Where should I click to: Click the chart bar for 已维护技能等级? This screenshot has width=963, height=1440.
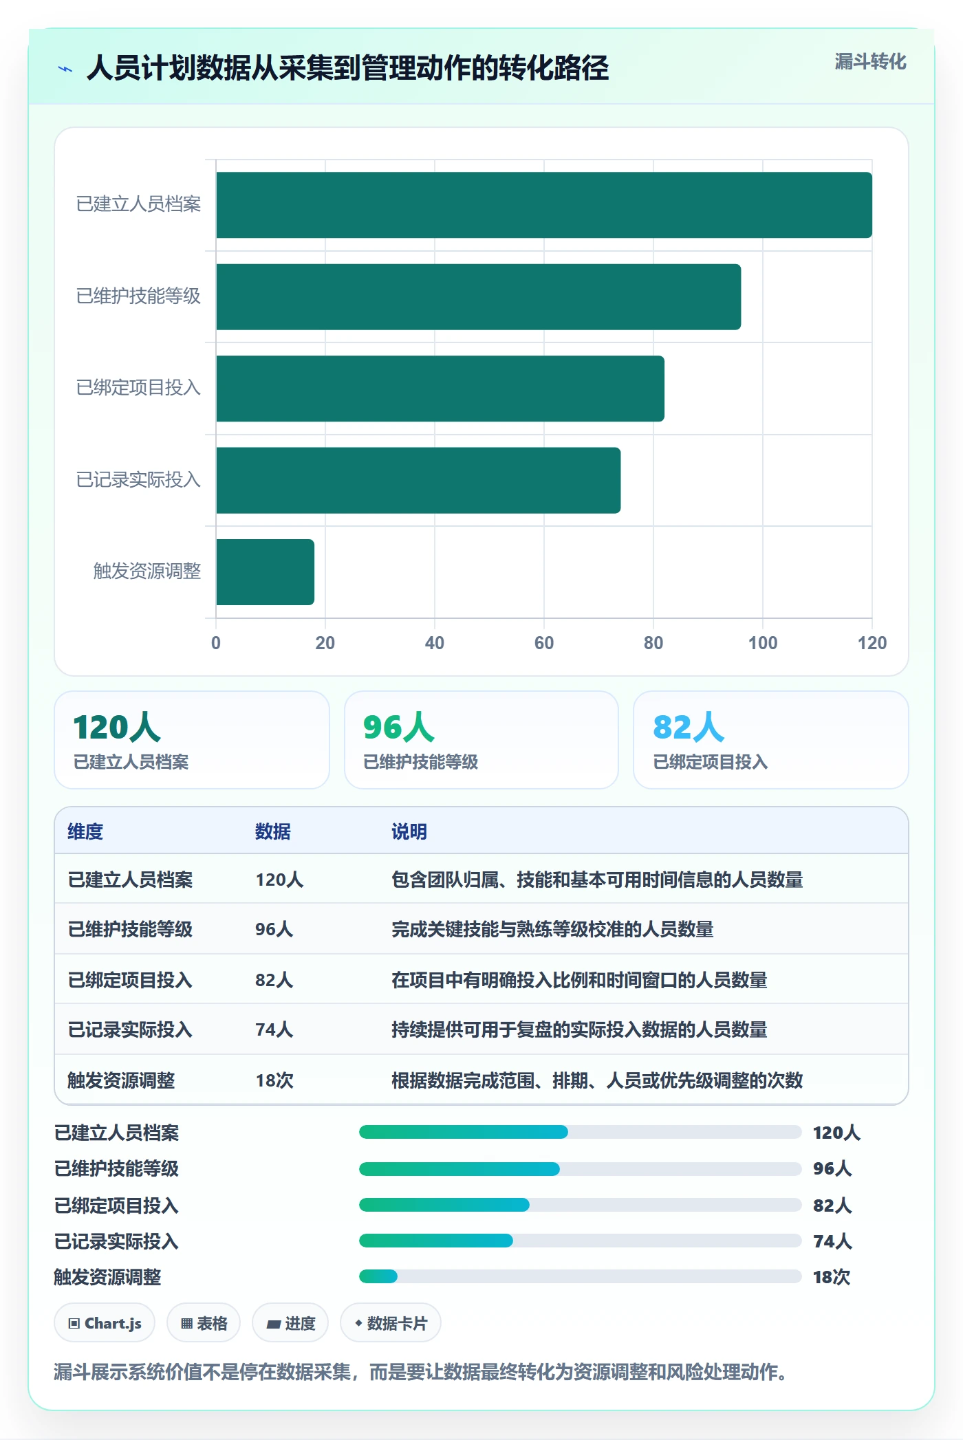(x=479, y=297)
